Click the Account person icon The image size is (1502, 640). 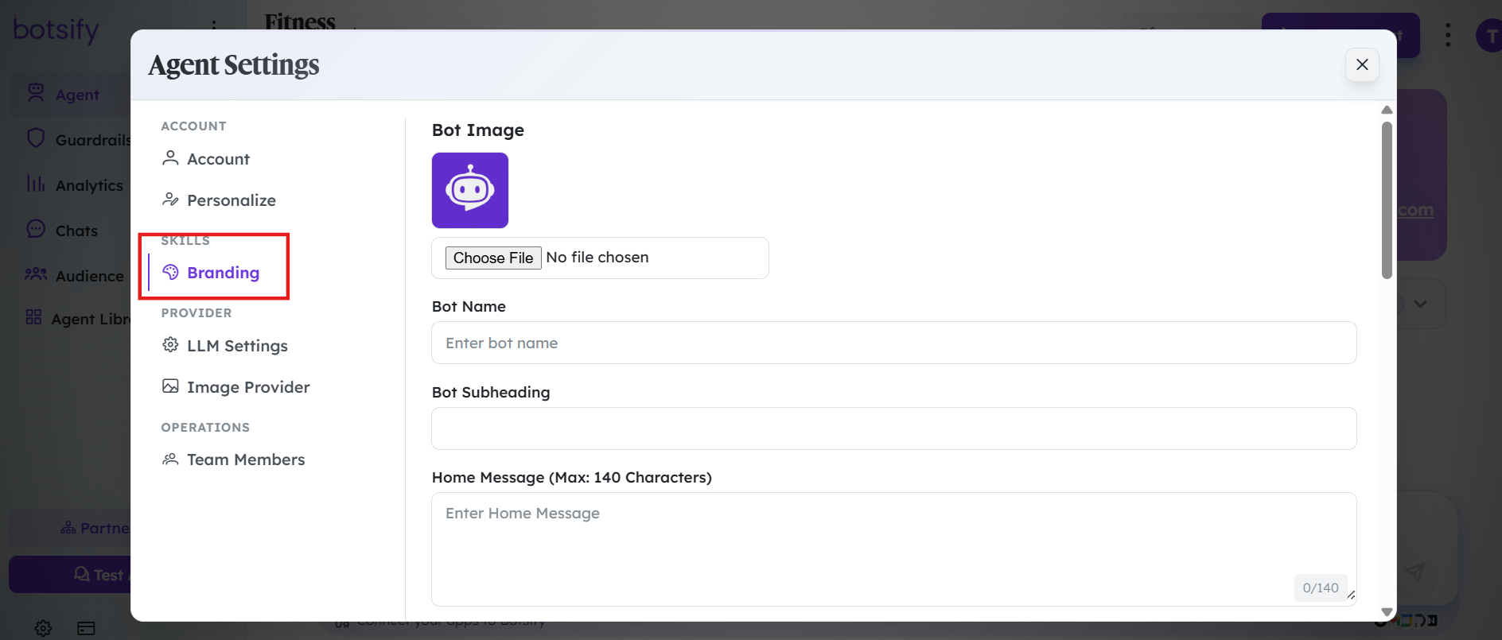pos(170,158)
